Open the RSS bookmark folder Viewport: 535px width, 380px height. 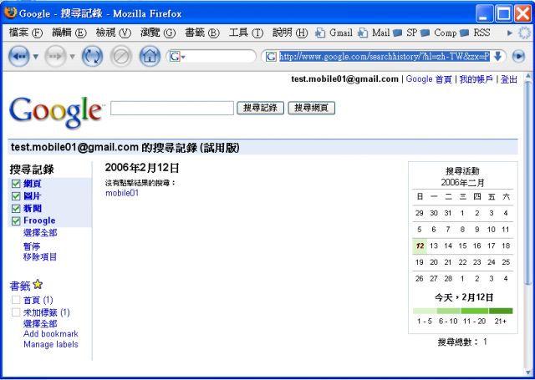[475, 33]
